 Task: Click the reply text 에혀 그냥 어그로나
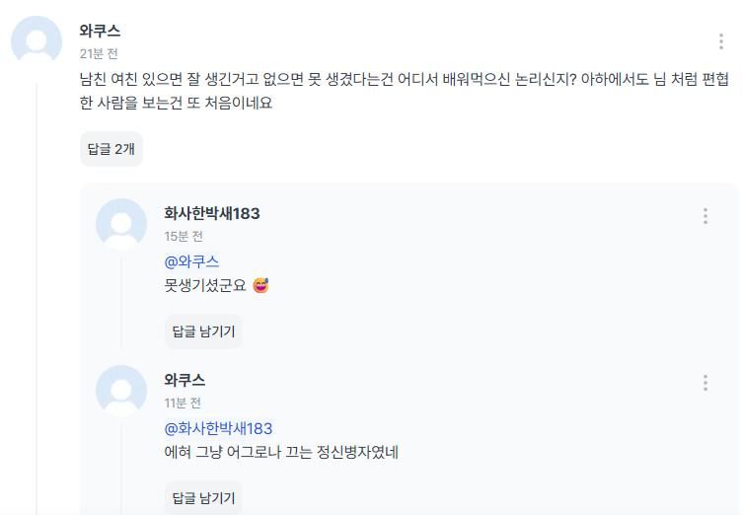280,453
